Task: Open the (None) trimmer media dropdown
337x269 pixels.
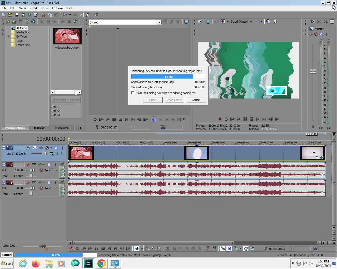Action: 159,22
